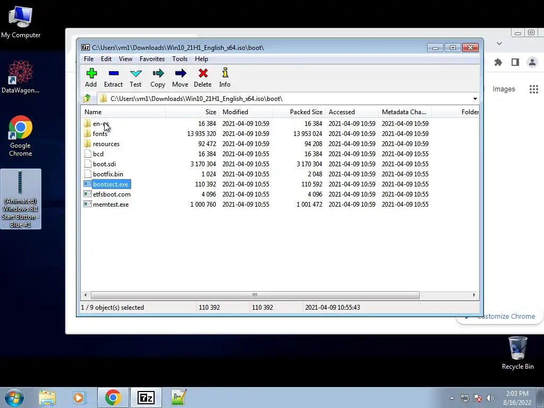Open the File menu
The height and width of the screenshot is (408, 544).
89,59
